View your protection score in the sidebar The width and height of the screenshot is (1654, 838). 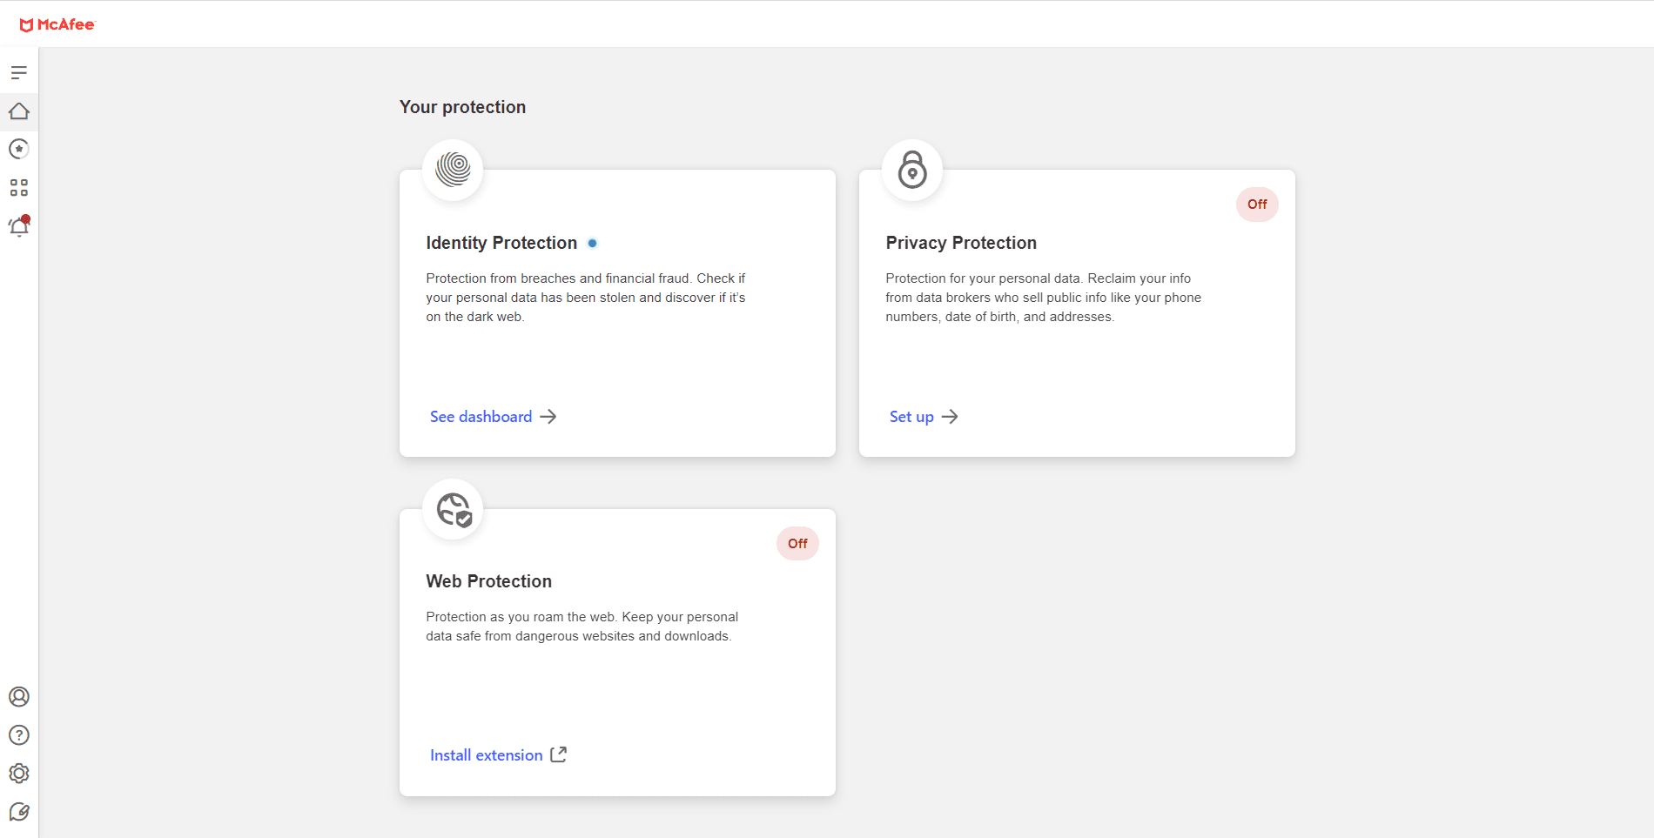(x=19, y=149)
